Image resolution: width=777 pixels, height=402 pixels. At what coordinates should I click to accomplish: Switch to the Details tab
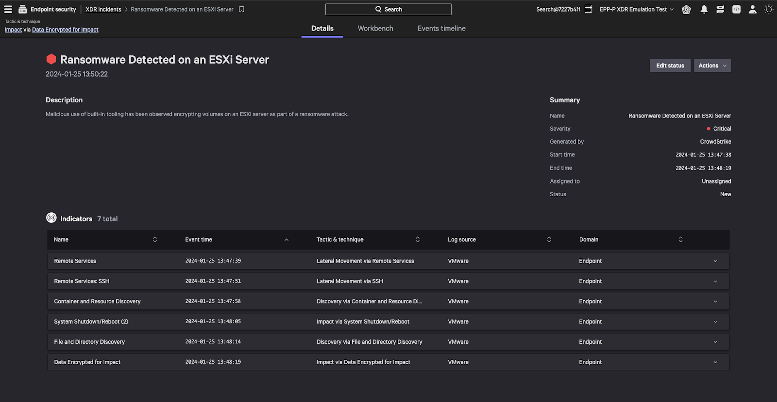322,28
